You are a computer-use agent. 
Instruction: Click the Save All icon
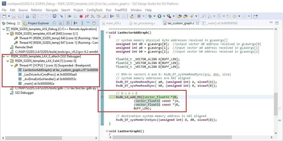click(19, 16)
